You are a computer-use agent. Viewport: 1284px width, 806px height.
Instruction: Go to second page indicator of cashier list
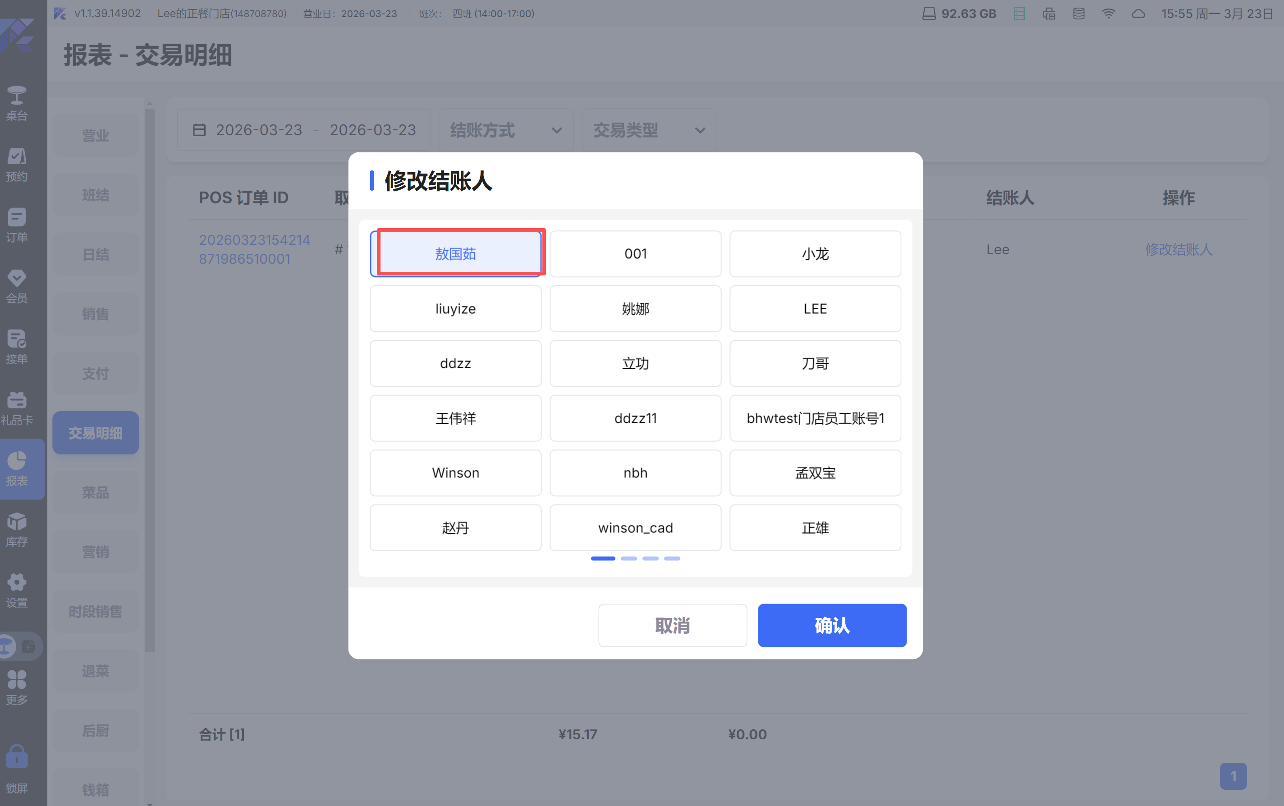(628, 558)
